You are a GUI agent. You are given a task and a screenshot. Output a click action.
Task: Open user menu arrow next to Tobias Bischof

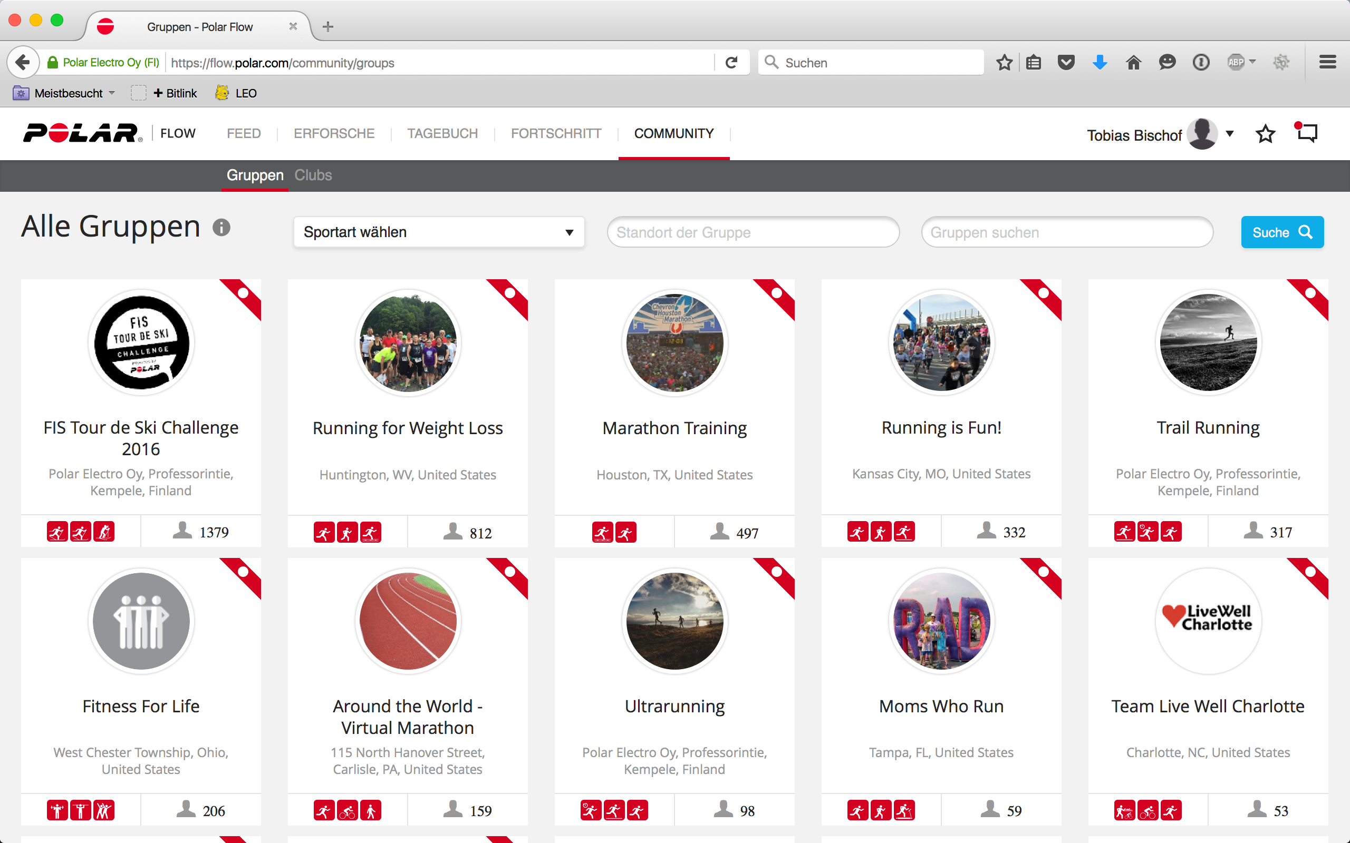click(1230, 134)
